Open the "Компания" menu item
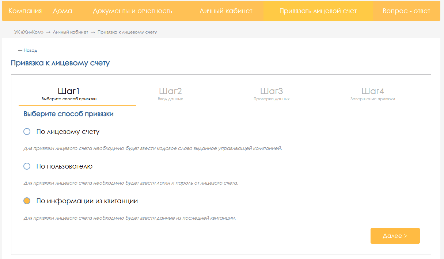 point(25,11)
